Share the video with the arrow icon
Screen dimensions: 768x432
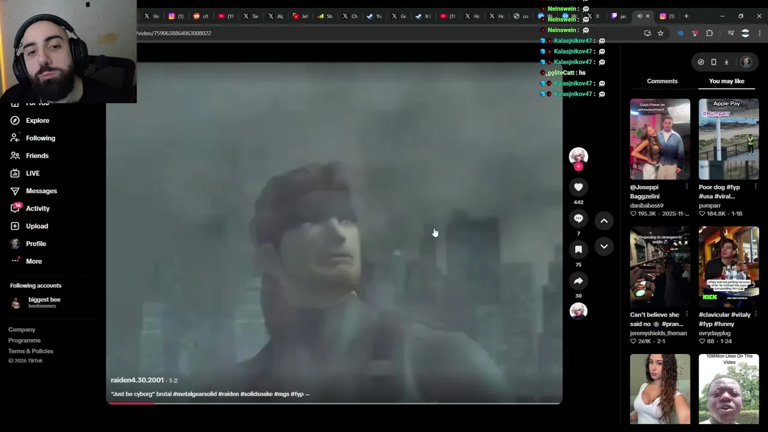(578, 281)
